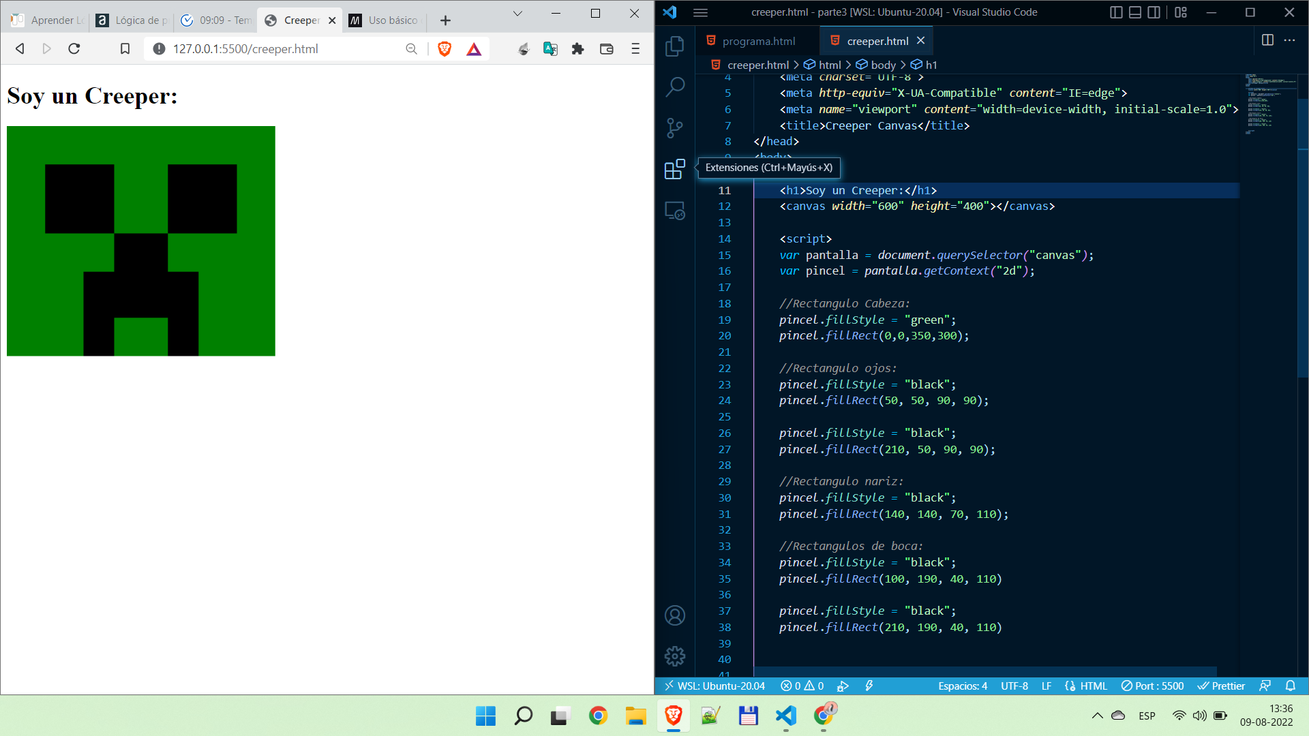The image size is (1309, 736).
Task: Show errors and warnings problems count
Action: [802, 686]
